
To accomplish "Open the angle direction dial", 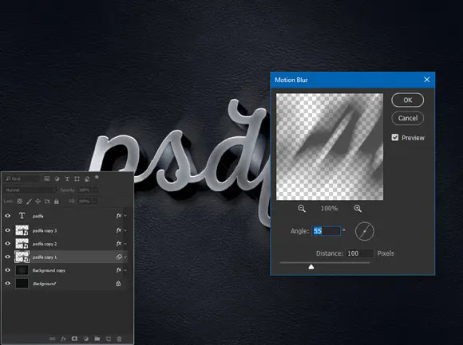I will coord(364,231).
